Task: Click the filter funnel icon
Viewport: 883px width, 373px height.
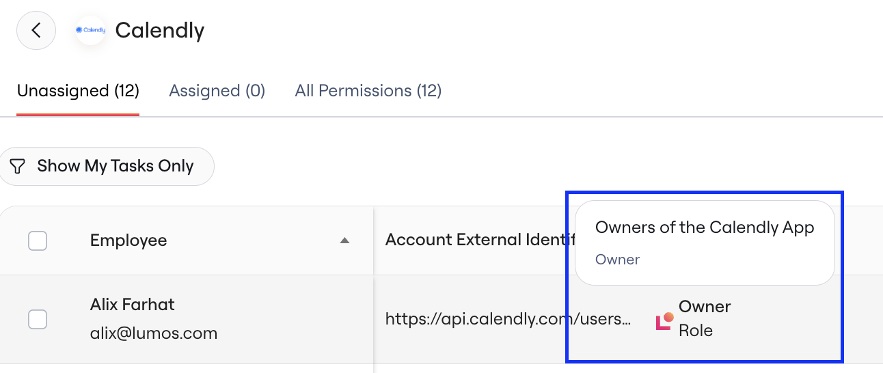Action: click(x=18, y=166)
